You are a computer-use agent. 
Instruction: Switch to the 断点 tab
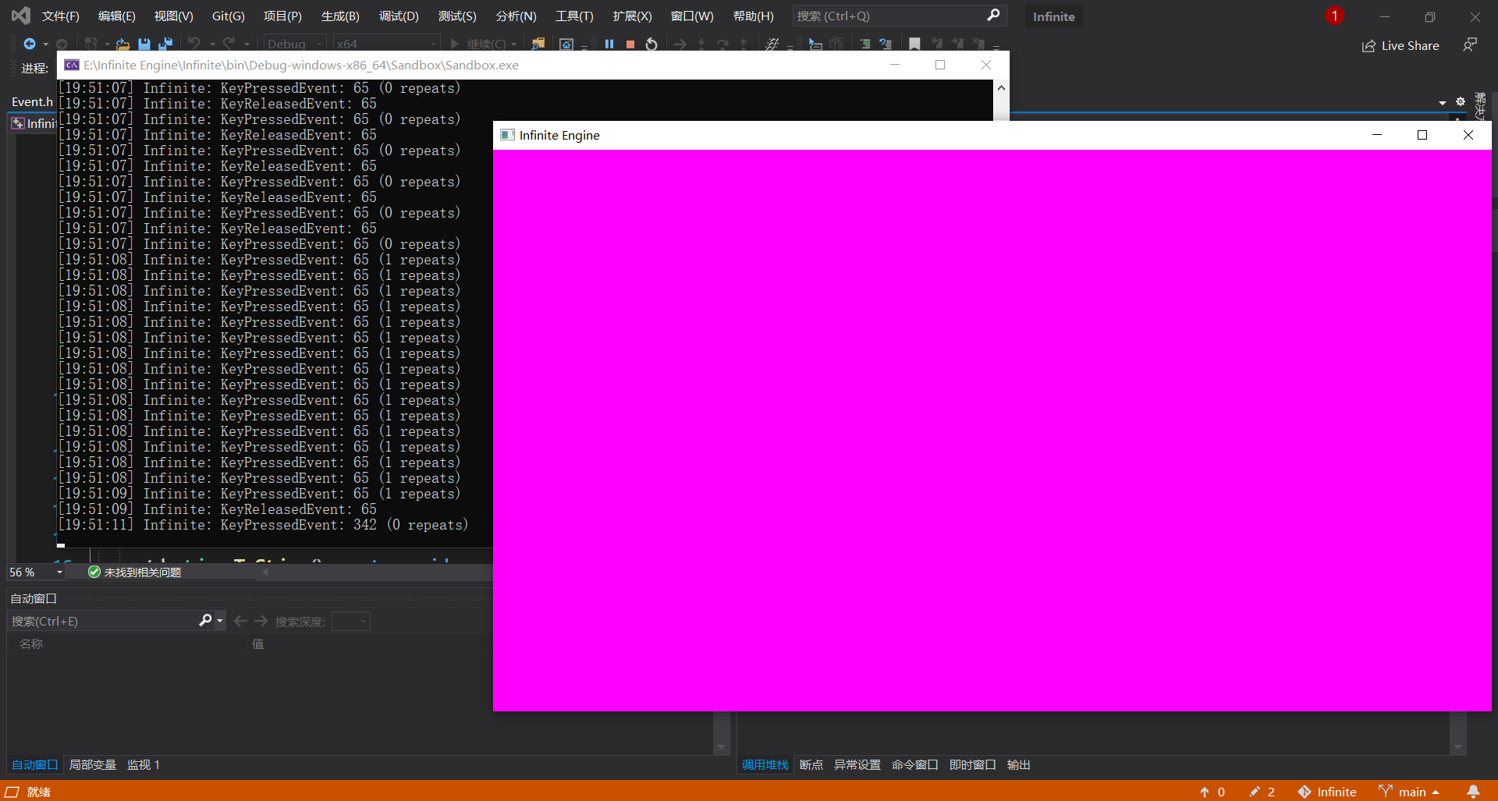tap(811, 765)
